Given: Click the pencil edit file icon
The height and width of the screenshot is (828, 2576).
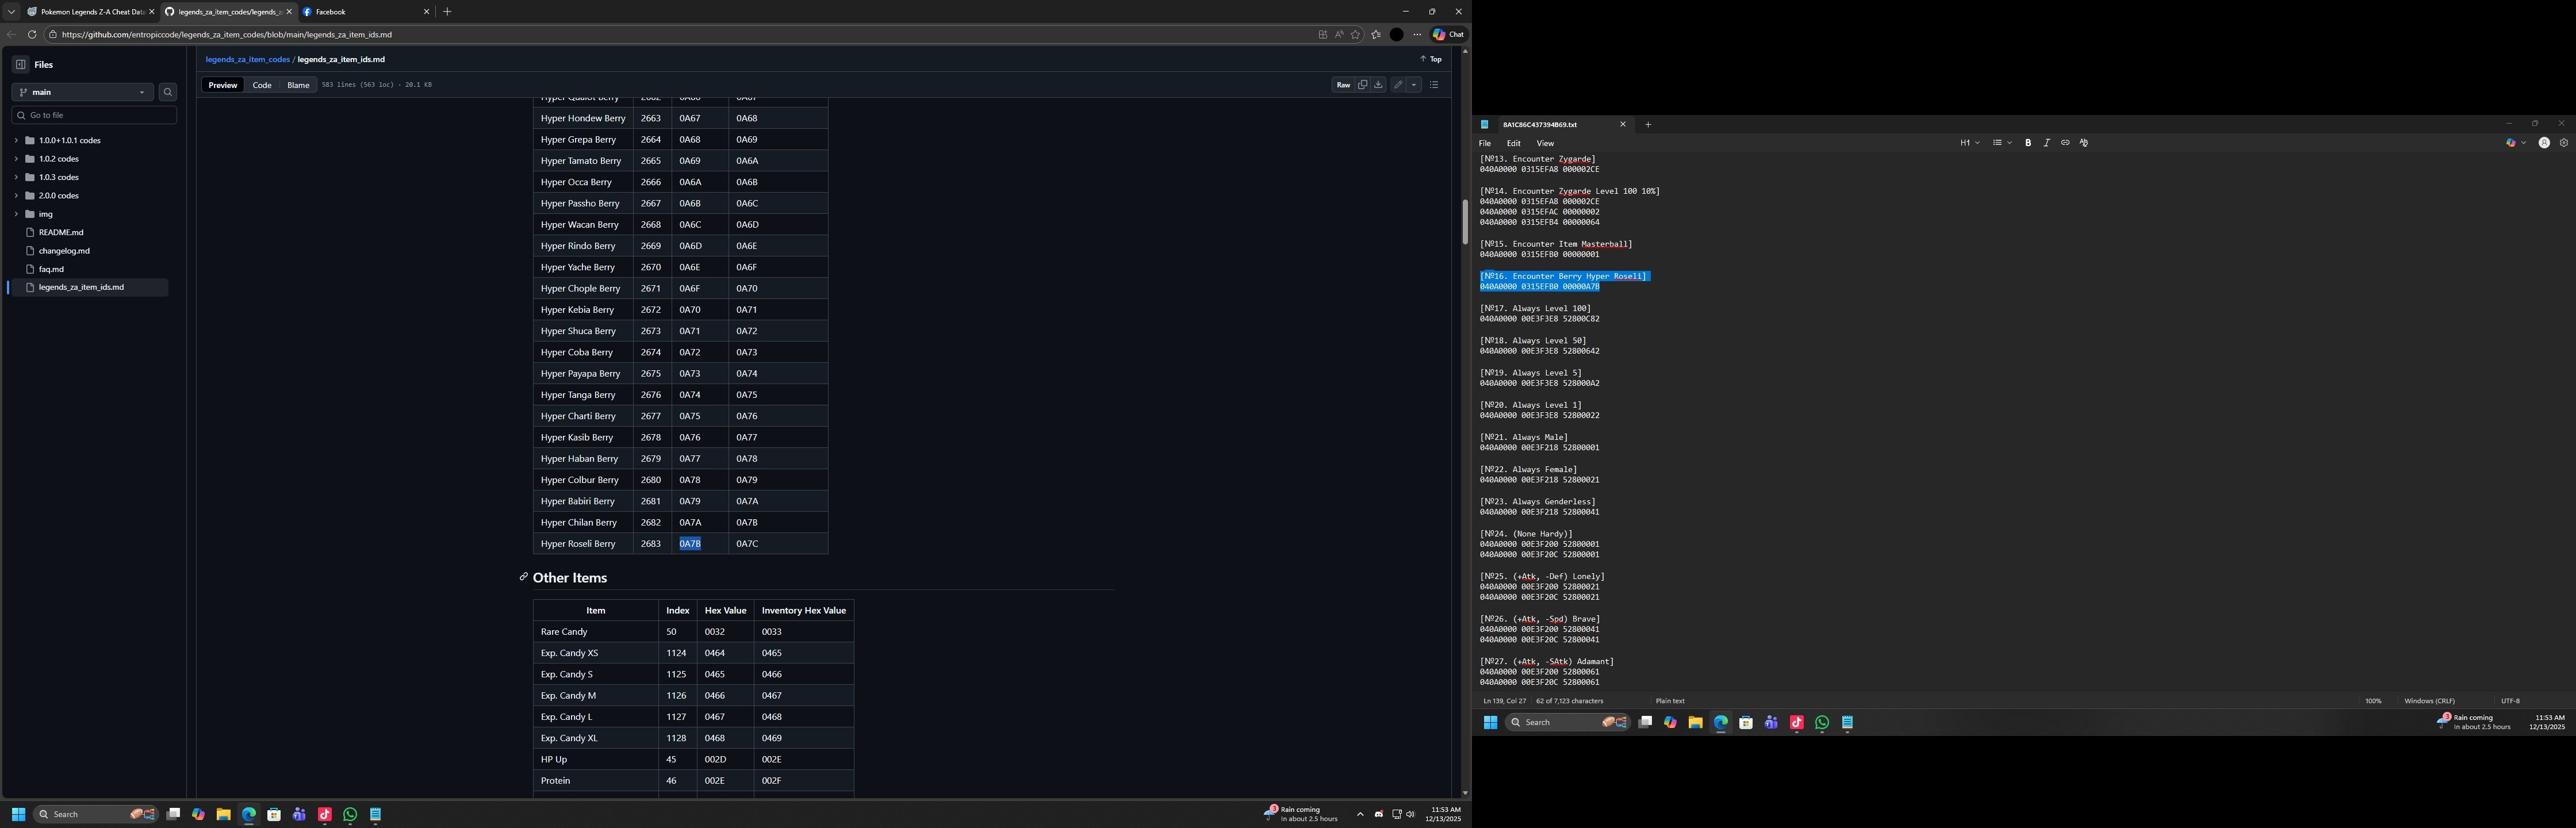Looking at the screenshot, I should click(1398, 85).
